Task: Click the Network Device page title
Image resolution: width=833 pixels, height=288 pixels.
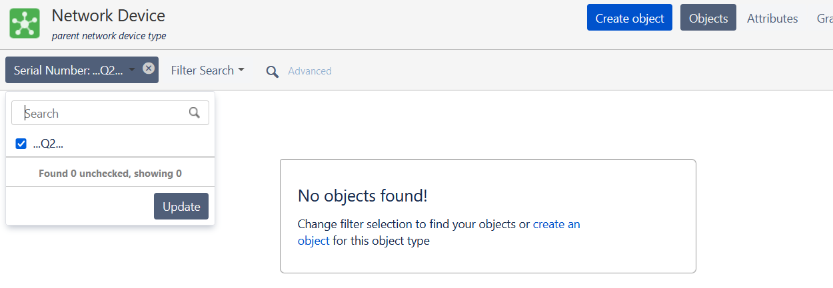Action: tap(108, 15)
